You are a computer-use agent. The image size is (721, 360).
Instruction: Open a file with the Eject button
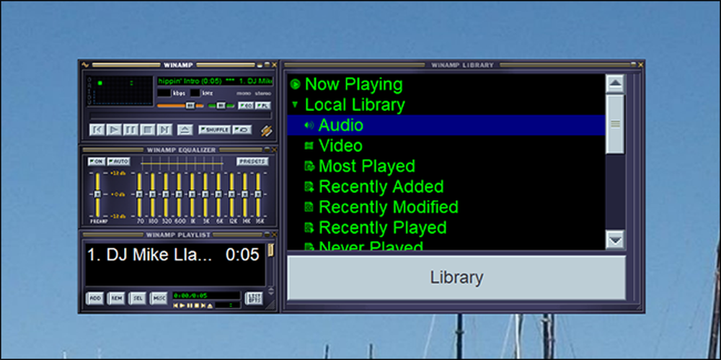tap(185, 130)
